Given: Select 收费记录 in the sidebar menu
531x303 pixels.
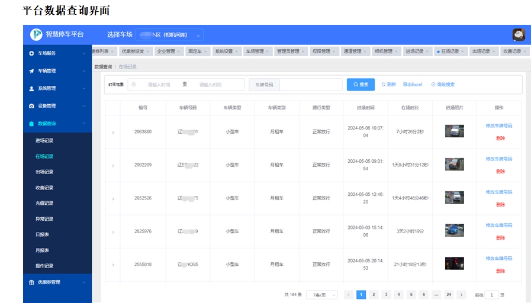Looking at the screenshot, I should pos(44,188).
